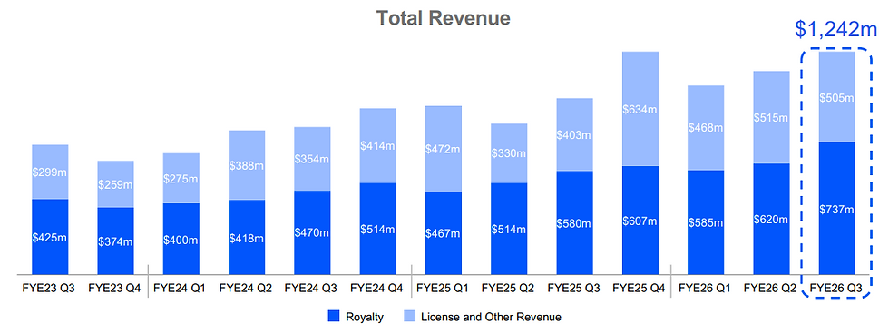
Task: Click the "$472m" license value
Action: 443,149
